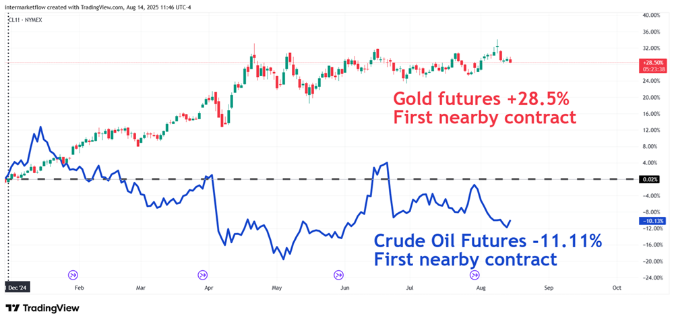Click the contract roll icon near Aug
Image resolution: width=674 pixels, height=322 pixels.
click(x=474, y=274)
